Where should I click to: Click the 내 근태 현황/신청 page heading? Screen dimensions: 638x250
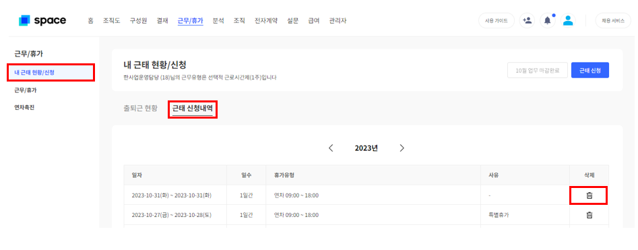[154, 64]
